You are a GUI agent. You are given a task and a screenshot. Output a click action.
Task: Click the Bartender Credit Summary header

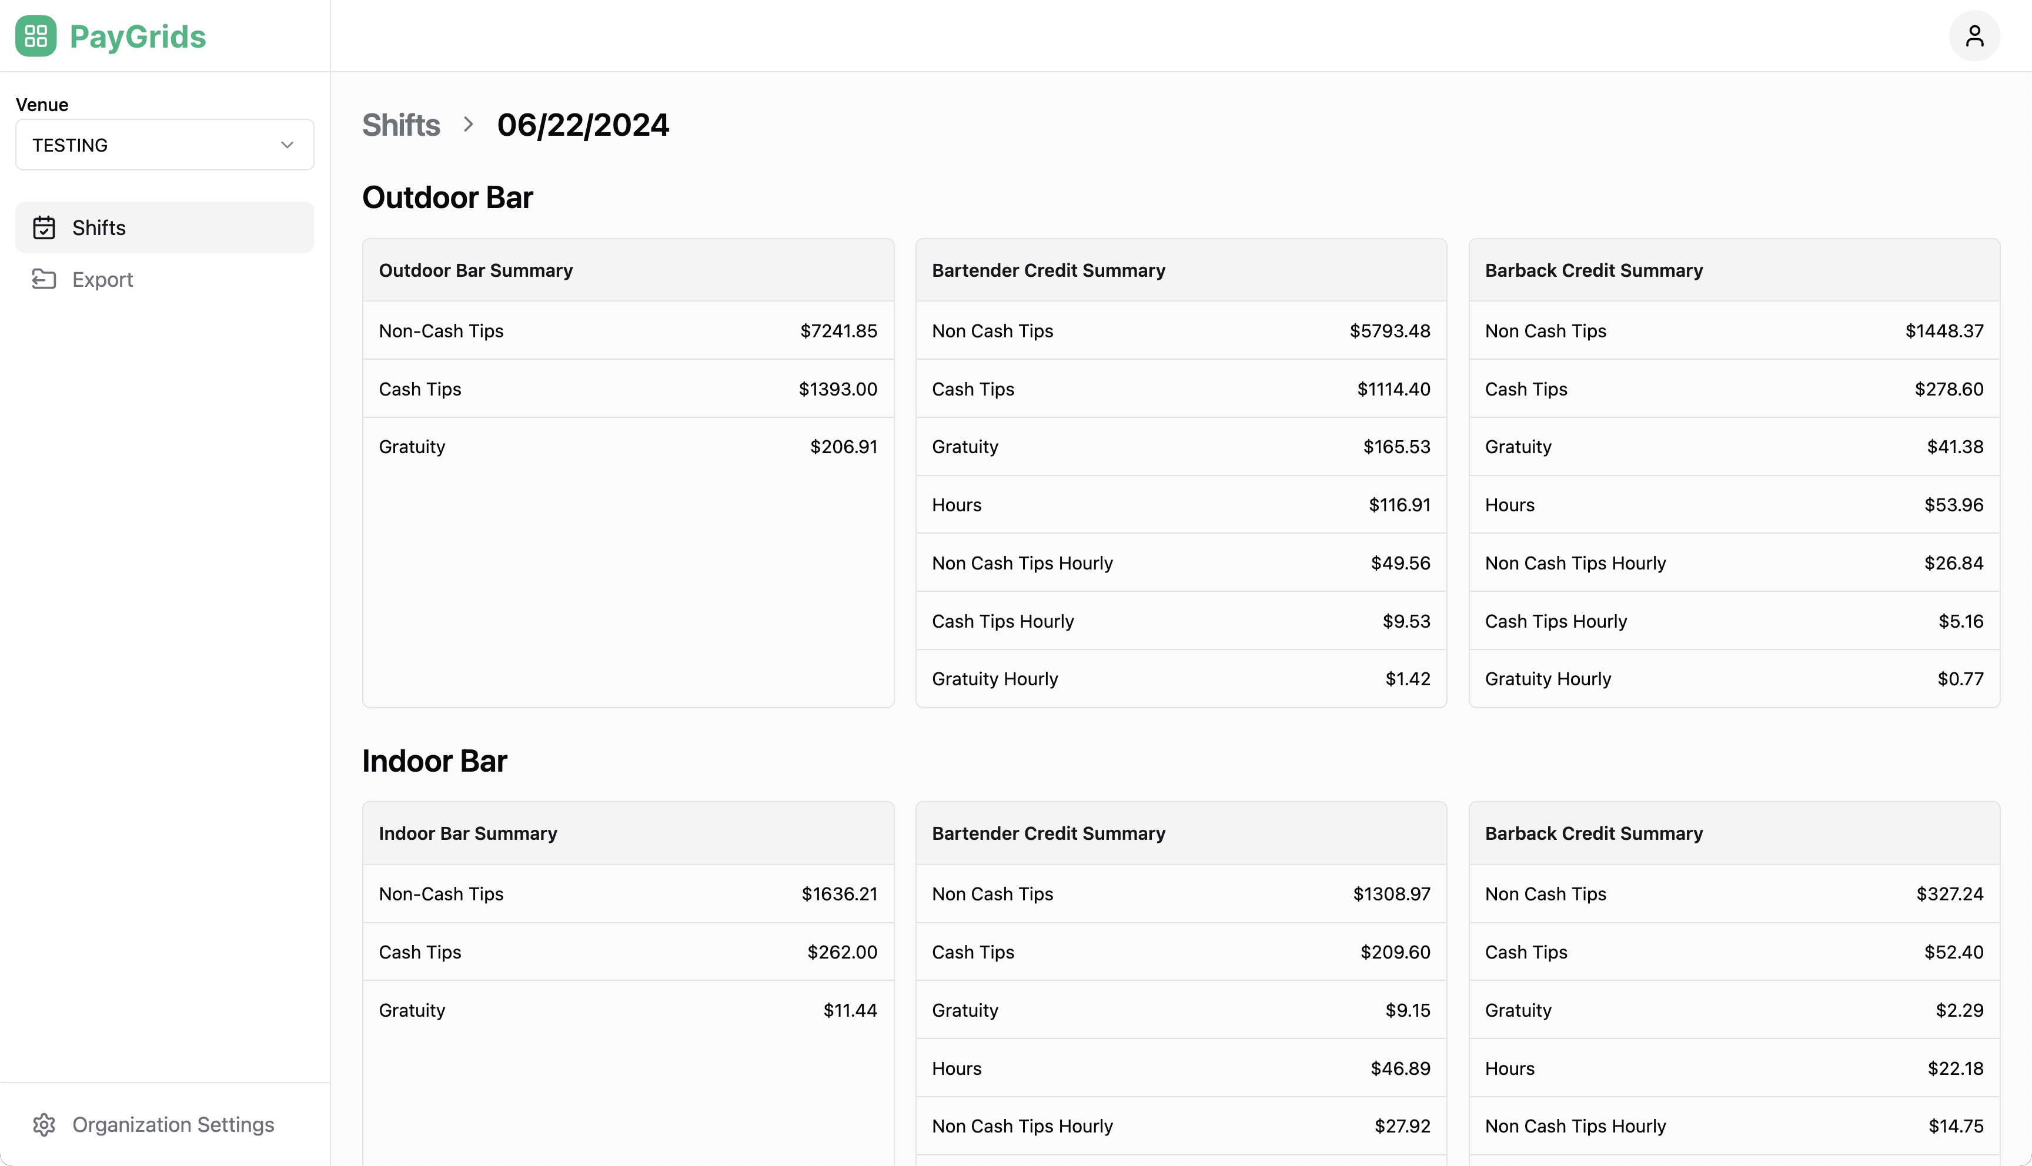[1050, 270]
